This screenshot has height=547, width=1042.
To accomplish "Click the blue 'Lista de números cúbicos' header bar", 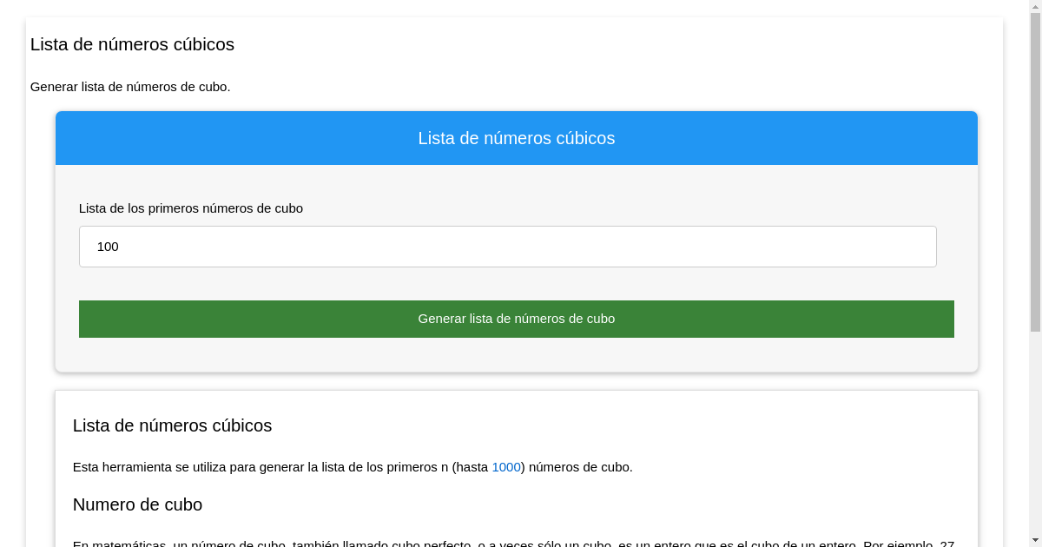I will [517, 137].
